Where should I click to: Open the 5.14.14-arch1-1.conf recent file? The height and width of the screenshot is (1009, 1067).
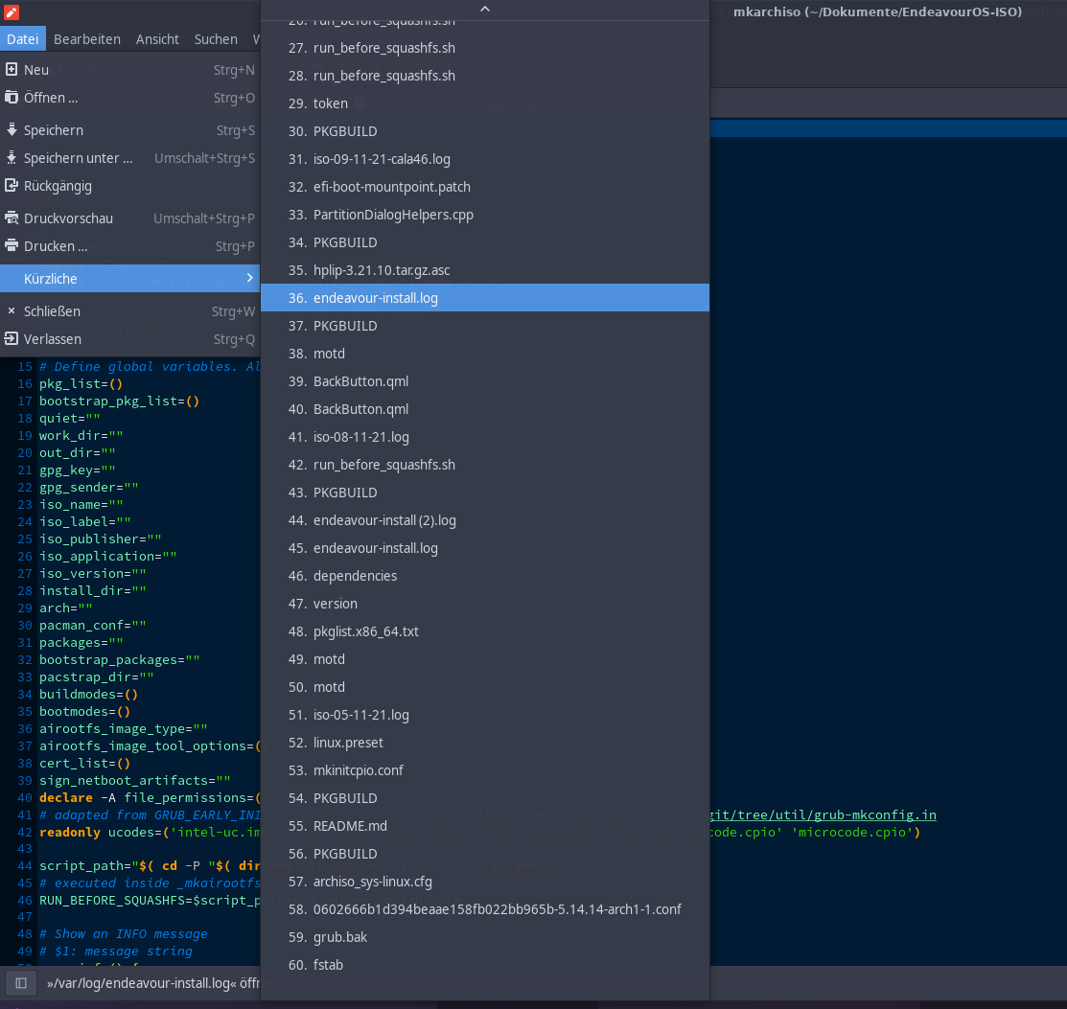[484, 909]
